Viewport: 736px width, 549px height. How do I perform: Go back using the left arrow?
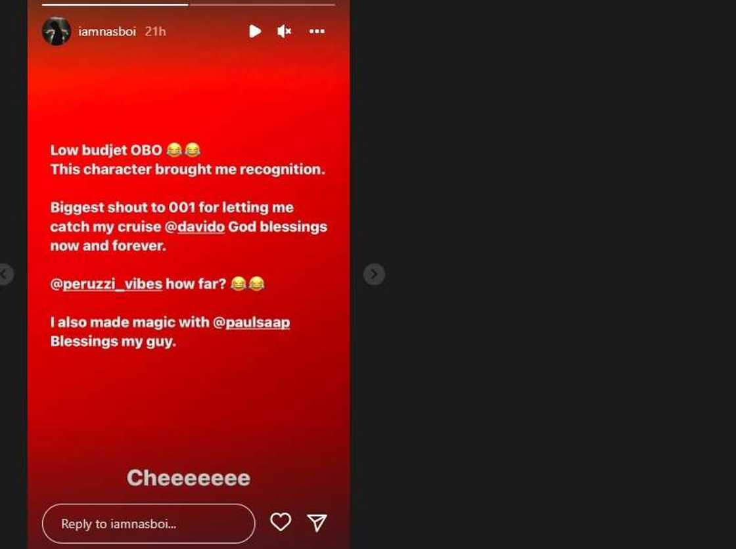(5, 274)
